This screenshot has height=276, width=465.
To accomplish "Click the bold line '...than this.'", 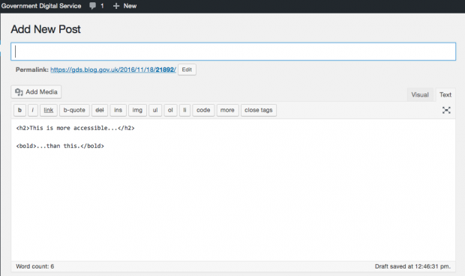I will [60, 146].
